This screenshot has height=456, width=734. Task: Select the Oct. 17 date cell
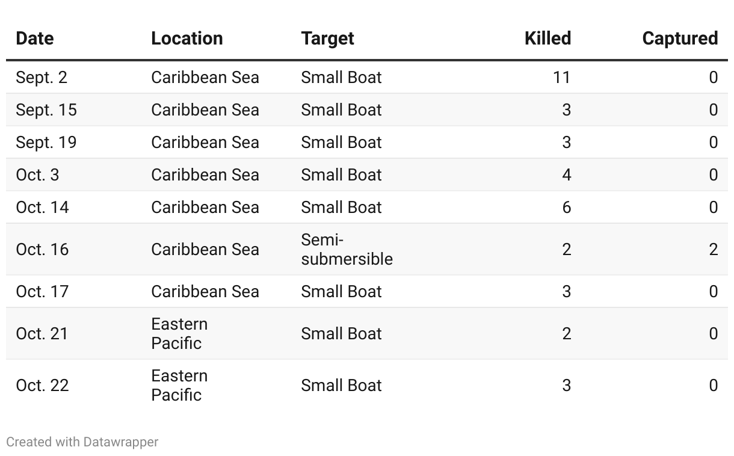point(42,292)
